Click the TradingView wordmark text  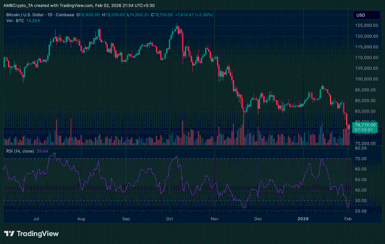[x=38, y=234]
